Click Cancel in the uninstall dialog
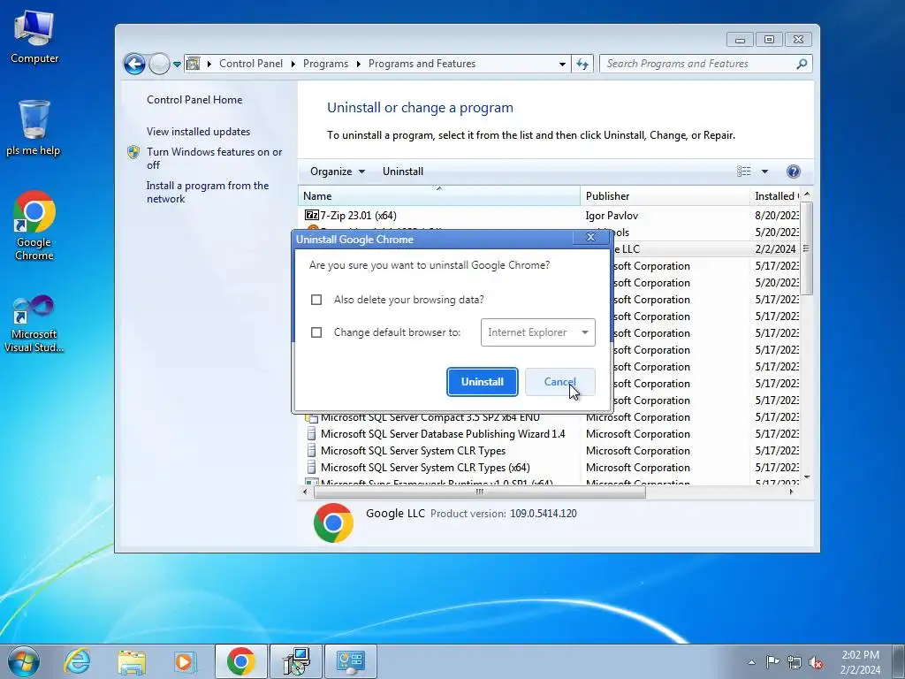Screen dimensions: 905x679 click(559, 382)
